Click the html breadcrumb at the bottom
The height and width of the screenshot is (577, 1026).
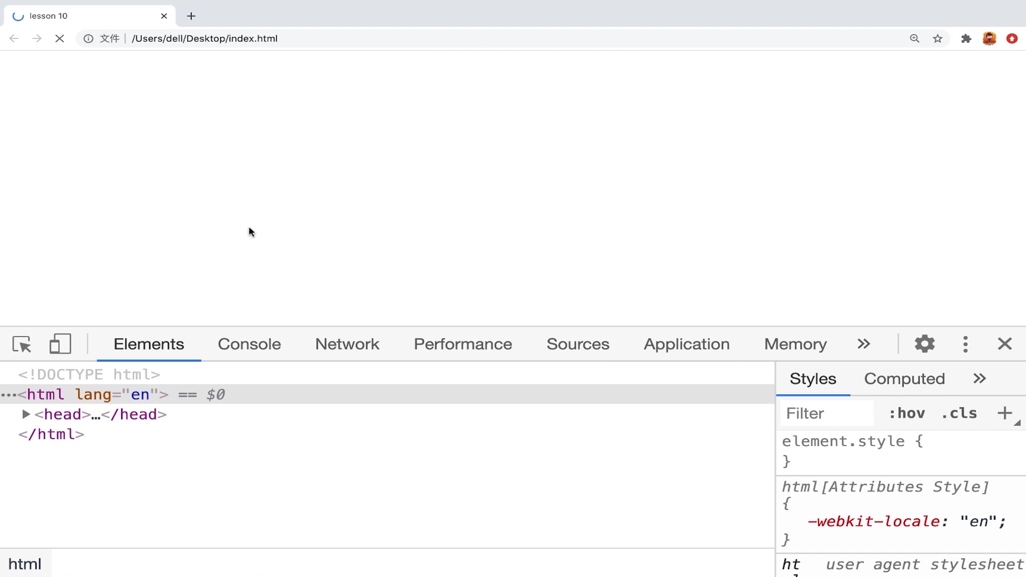coord(25,564)
